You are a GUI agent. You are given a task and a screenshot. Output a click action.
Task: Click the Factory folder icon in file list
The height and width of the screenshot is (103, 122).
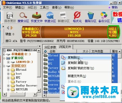tap(46, 68)
